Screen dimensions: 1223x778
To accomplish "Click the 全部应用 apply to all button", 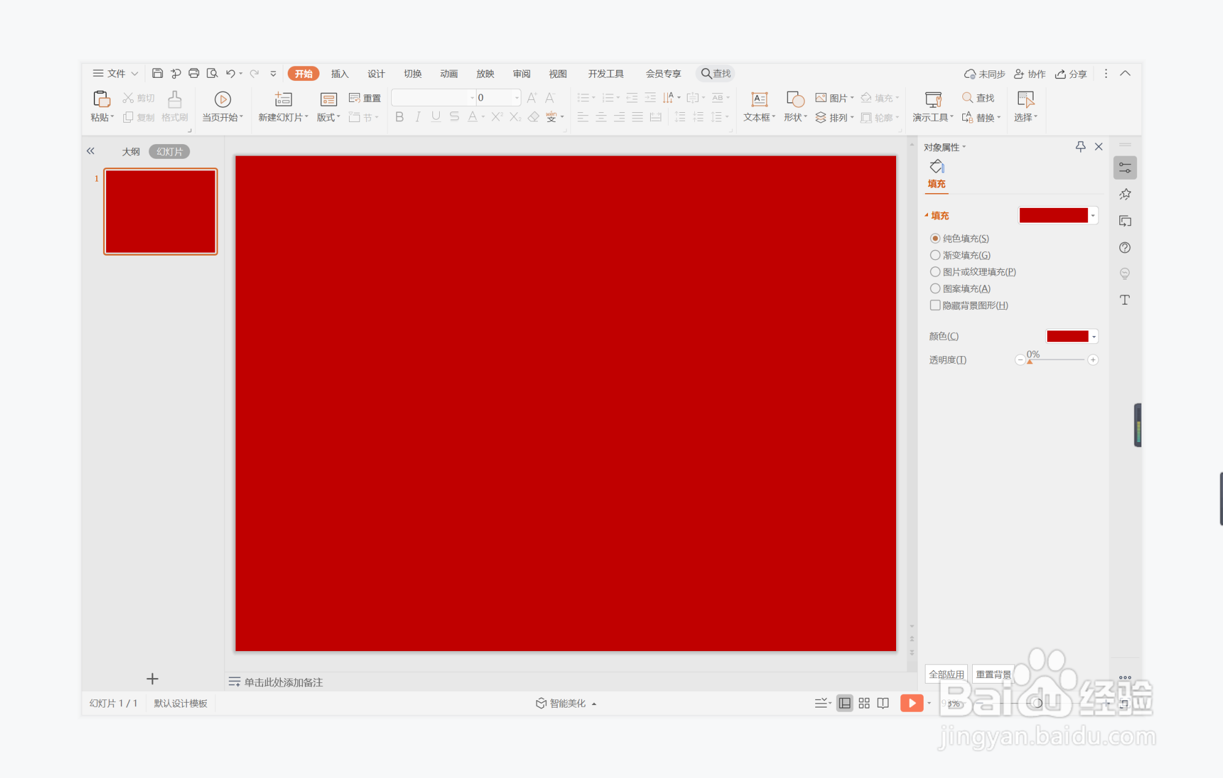I will 946,674.
